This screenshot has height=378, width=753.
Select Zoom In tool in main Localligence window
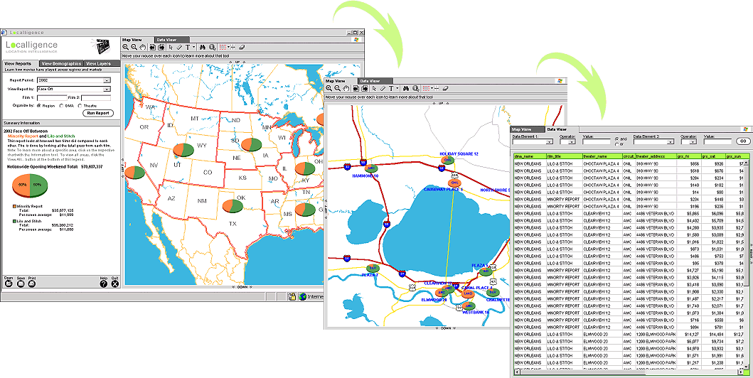125,48
